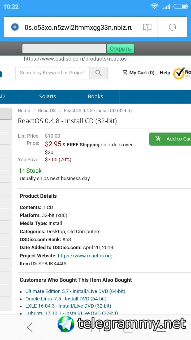191x340 pixels.
Task: Open Ultimate Edition 5.7 DVD link
Action: tap(75, 291)
